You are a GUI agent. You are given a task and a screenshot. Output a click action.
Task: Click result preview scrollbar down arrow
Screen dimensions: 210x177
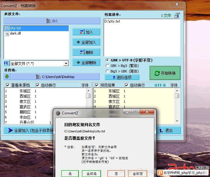[x=177, y=121]
